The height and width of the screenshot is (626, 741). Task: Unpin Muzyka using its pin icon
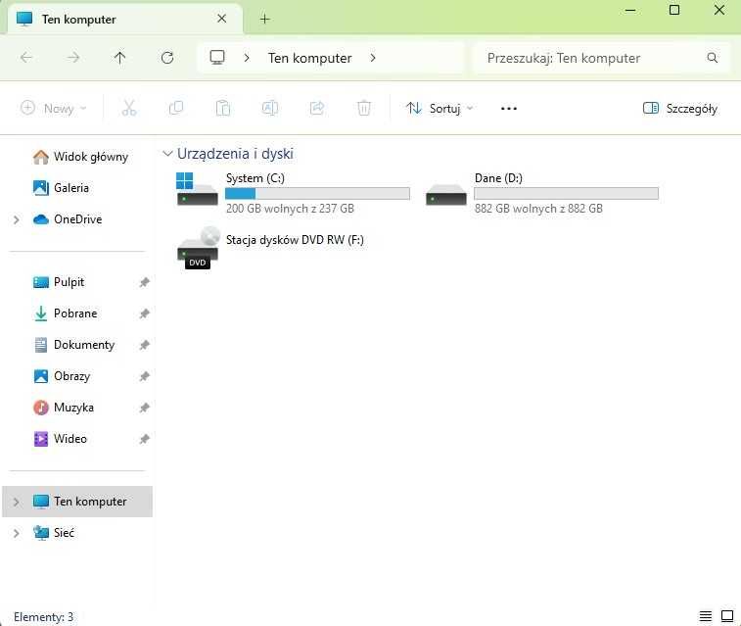tap(144, 408)
